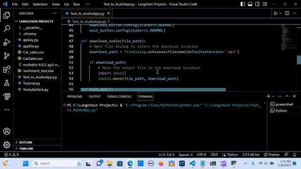Select interpreter 3.9.5 64-bit
The width and height of the screenshot is (301, 169).
coord(251,154)
